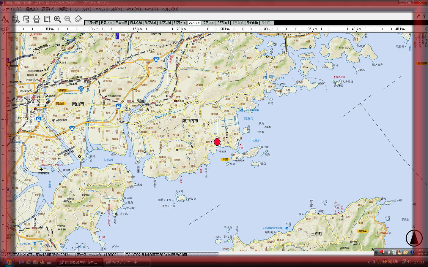
Task: Select the eraser tool icon
Action: (x=78, y=19)
